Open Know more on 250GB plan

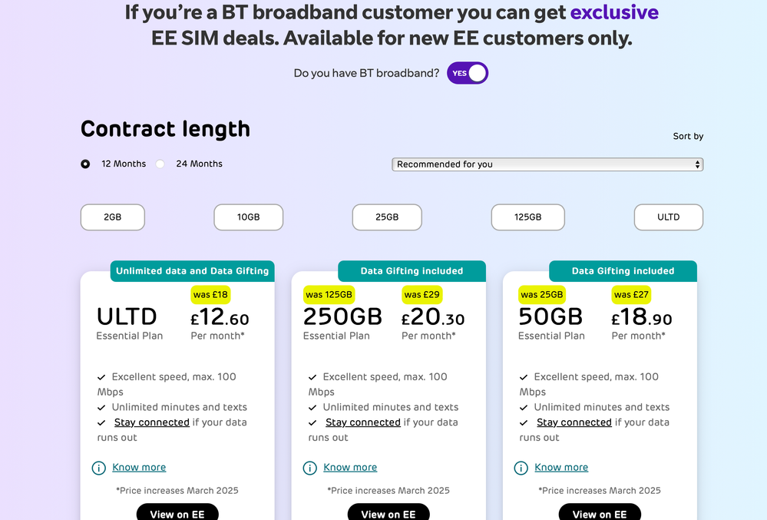click(x=350, y=467)
